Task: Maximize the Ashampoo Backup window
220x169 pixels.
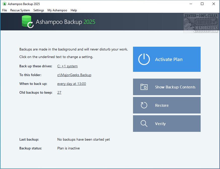Action: point(202,4)
